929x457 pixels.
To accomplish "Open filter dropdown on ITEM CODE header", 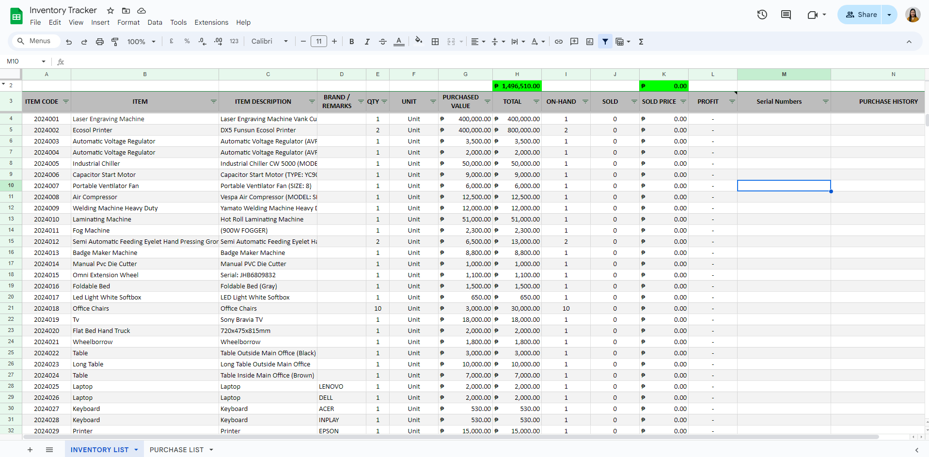I will click(66, 102).
